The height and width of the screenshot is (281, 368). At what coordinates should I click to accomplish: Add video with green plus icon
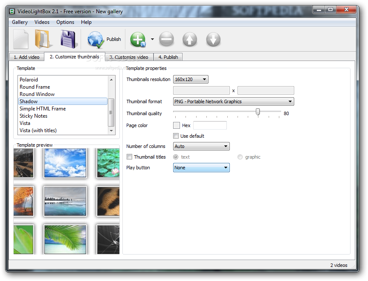(x=138, y=39)
